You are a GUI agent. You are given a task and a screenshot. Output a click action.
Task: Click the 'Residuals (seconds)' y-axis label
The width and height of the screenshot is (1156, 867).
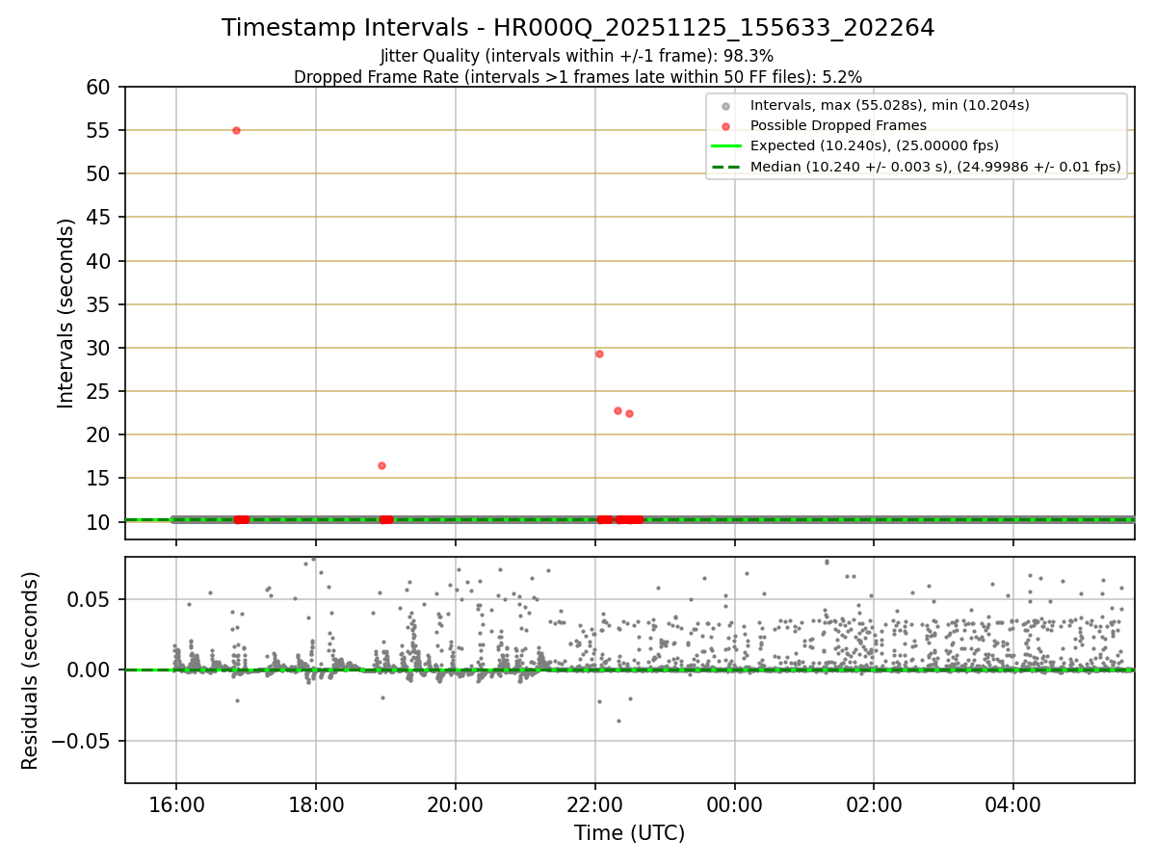pos(30,670)
